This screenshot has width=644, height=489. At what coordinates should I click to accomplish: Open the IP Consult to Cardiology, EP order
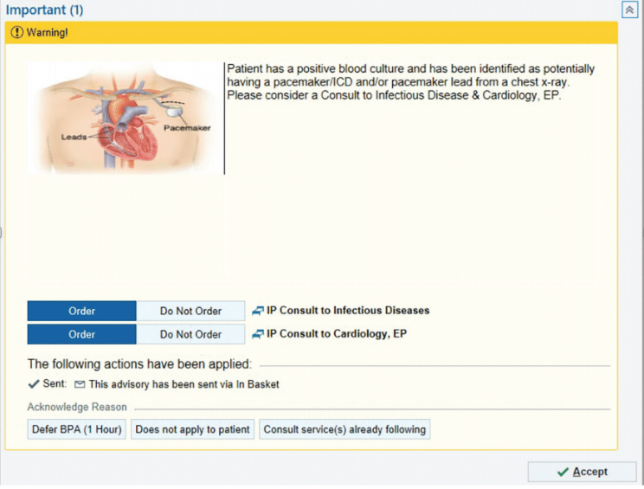[337, 334]
